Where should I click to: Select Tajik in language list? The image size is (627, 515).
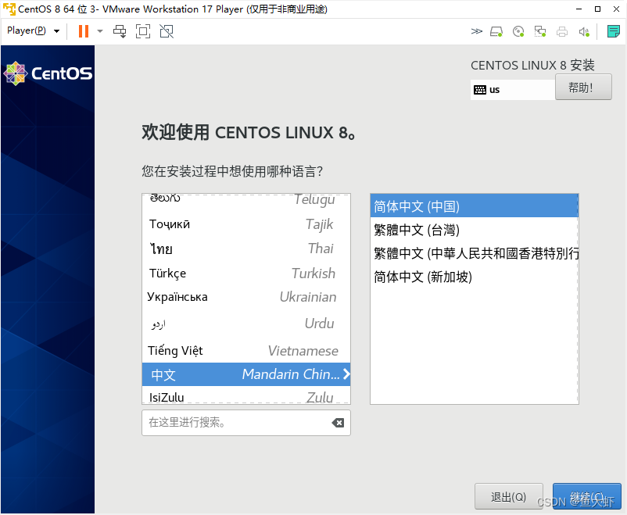pyautogui.click(x=246, y=224)
